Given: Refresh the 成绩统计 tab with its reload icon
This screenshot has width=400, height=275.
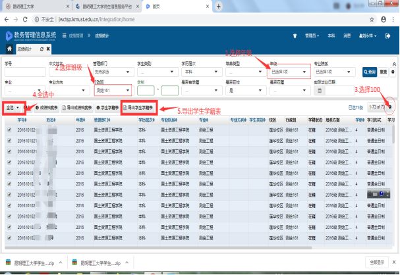Looking at the screenshot, I should pyautogui.click(x=42, y=49).
